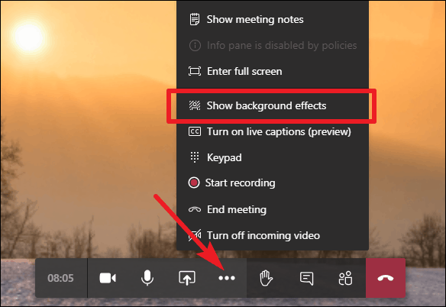Turn on live captions (preview)

click(x=273, y=131)
